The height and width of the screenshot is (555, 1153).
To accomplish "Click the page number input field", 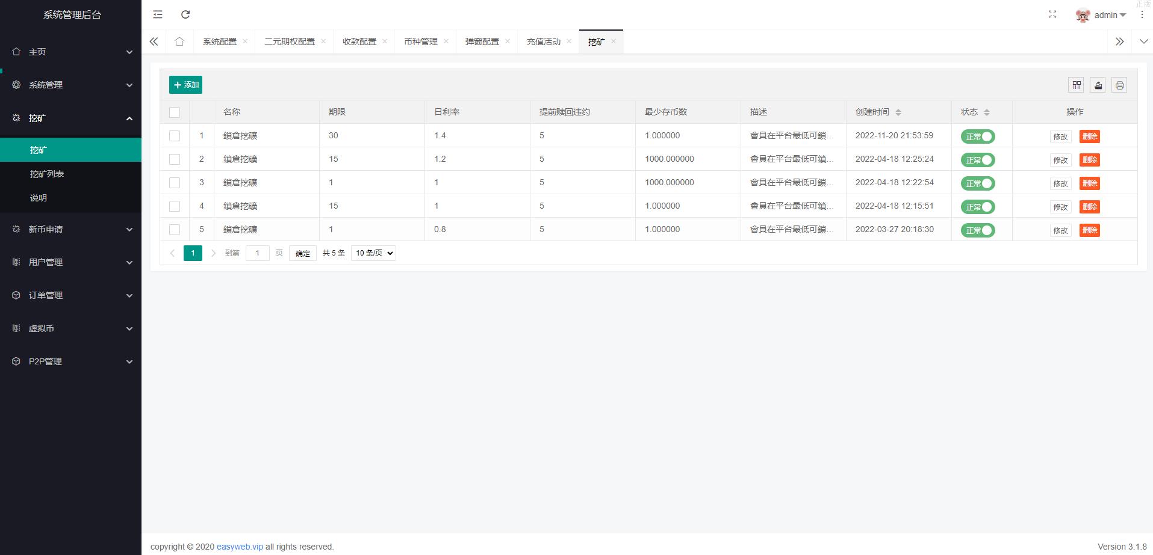I will click(258, 253).
